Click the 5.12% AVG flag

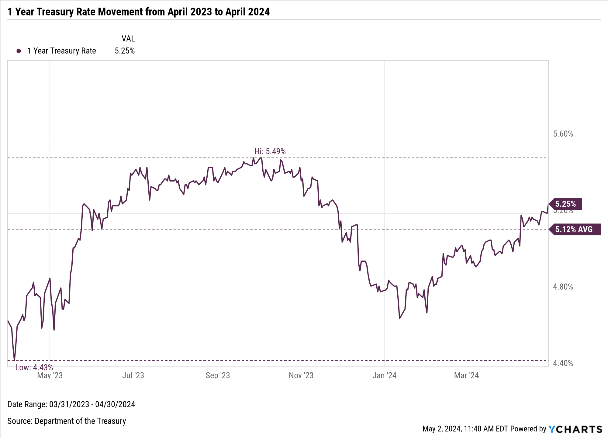point(574,229)
